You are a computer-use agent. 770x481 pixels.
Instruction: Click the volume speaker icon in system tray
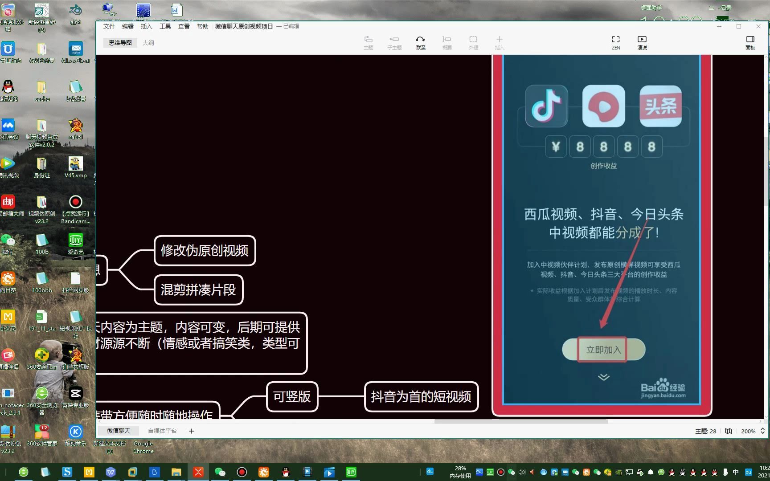522,472
